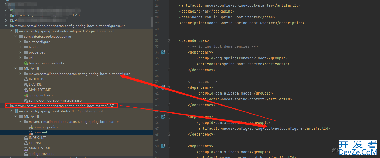380x158 pixels.
Task: Click the nacos-config-spring-boot-autoconfigure-0.2.7.jar archive icon
Action: [16, 31]
